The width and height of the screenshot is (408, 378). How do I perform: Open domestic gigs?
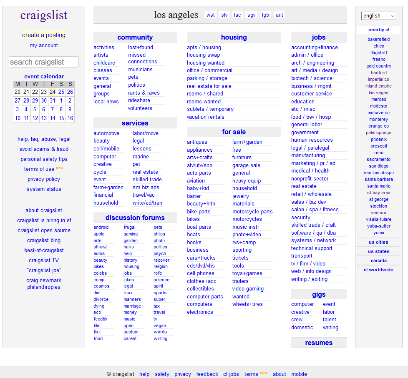[302, 327]
